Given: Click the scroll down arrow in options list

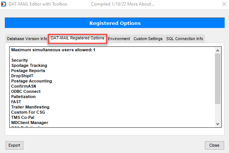Looking at the screenshot, I should pos(217,124).
